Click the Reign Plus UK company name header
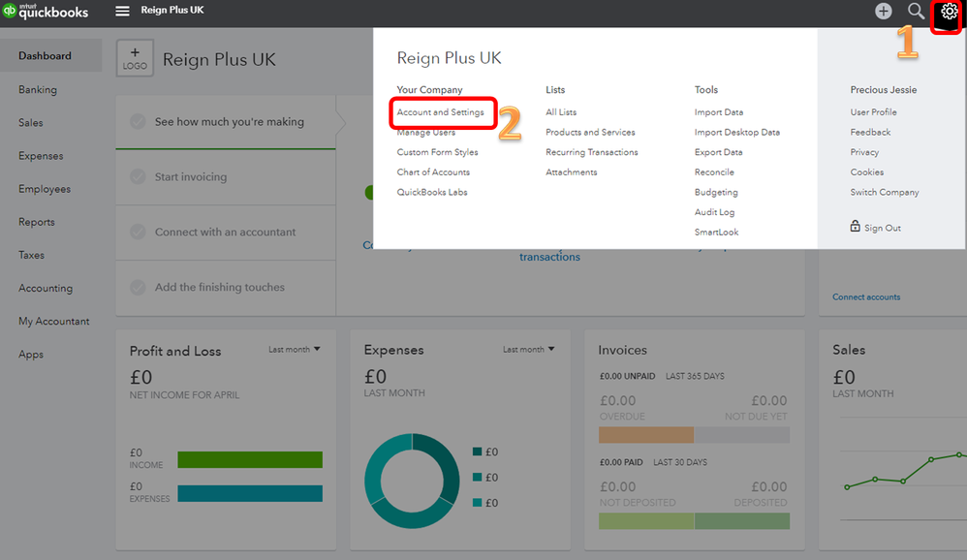Image resolution: width=967 pixels, height=560 pixels. click(219, 59)
